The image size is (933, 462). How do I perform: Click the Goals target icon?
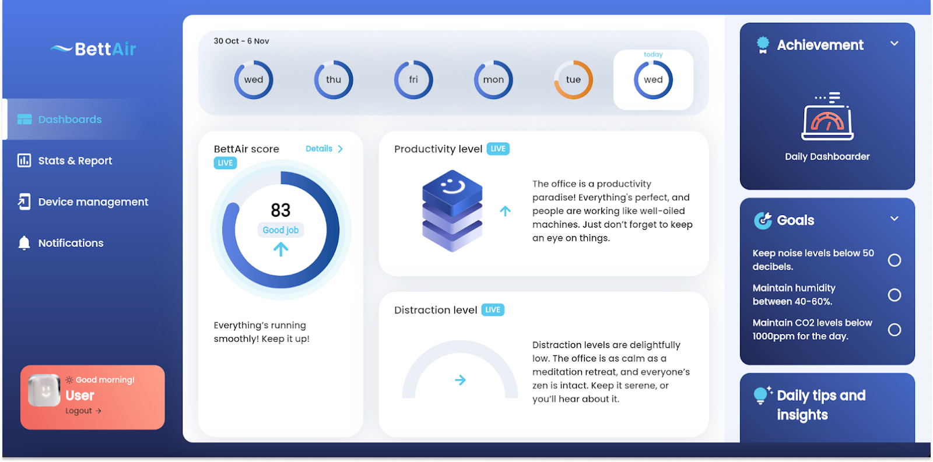pos(763,220)
